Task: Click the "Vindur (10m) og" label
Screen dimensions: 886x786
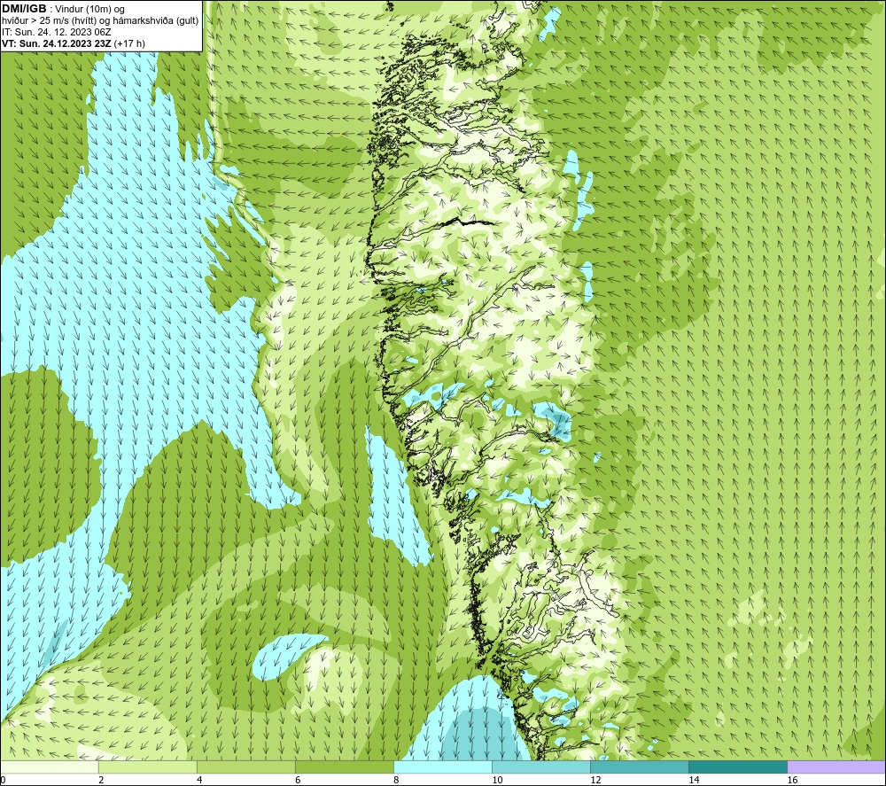Action: pyautogui.click(x=89, y=10)
